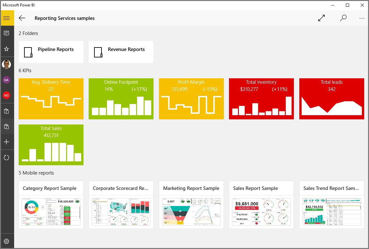Add a new server connection with the plus
Viewport: 369px width, 249px height.
coord(7,142)
